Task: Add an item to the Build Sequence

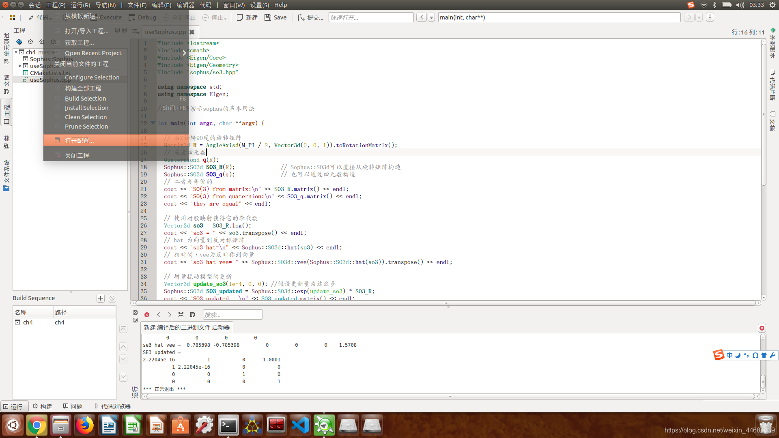Action: point(100,298)
